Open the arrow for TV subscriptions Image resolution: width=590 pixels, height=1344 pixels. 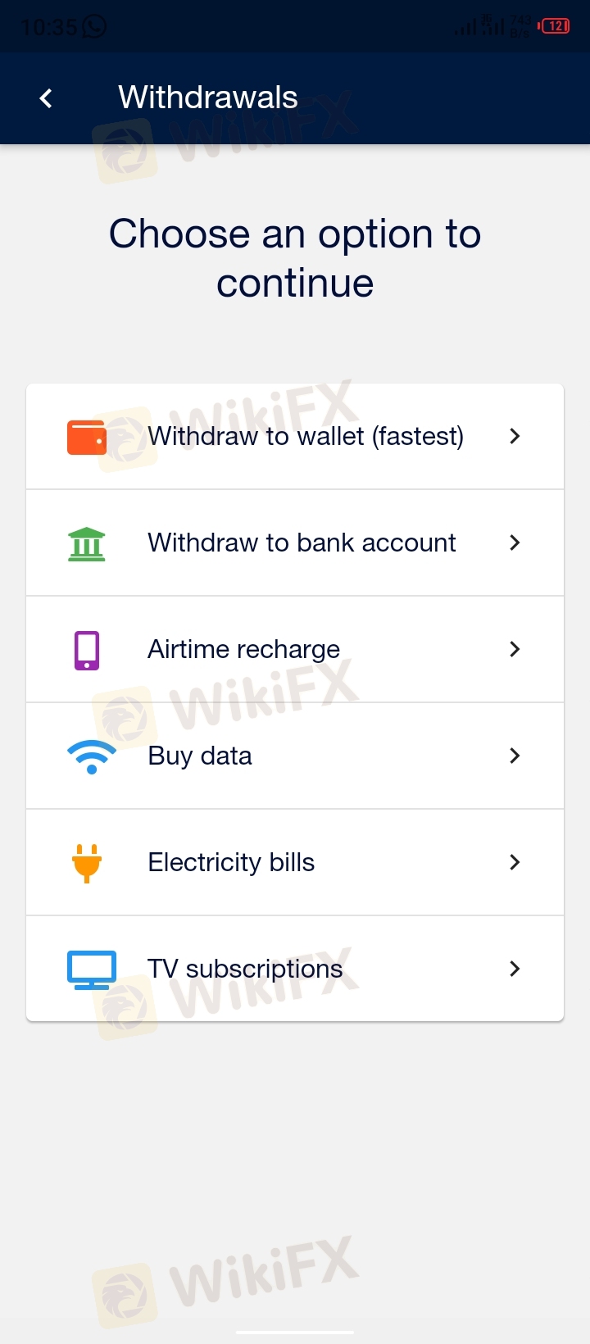(x=515, y=969)
